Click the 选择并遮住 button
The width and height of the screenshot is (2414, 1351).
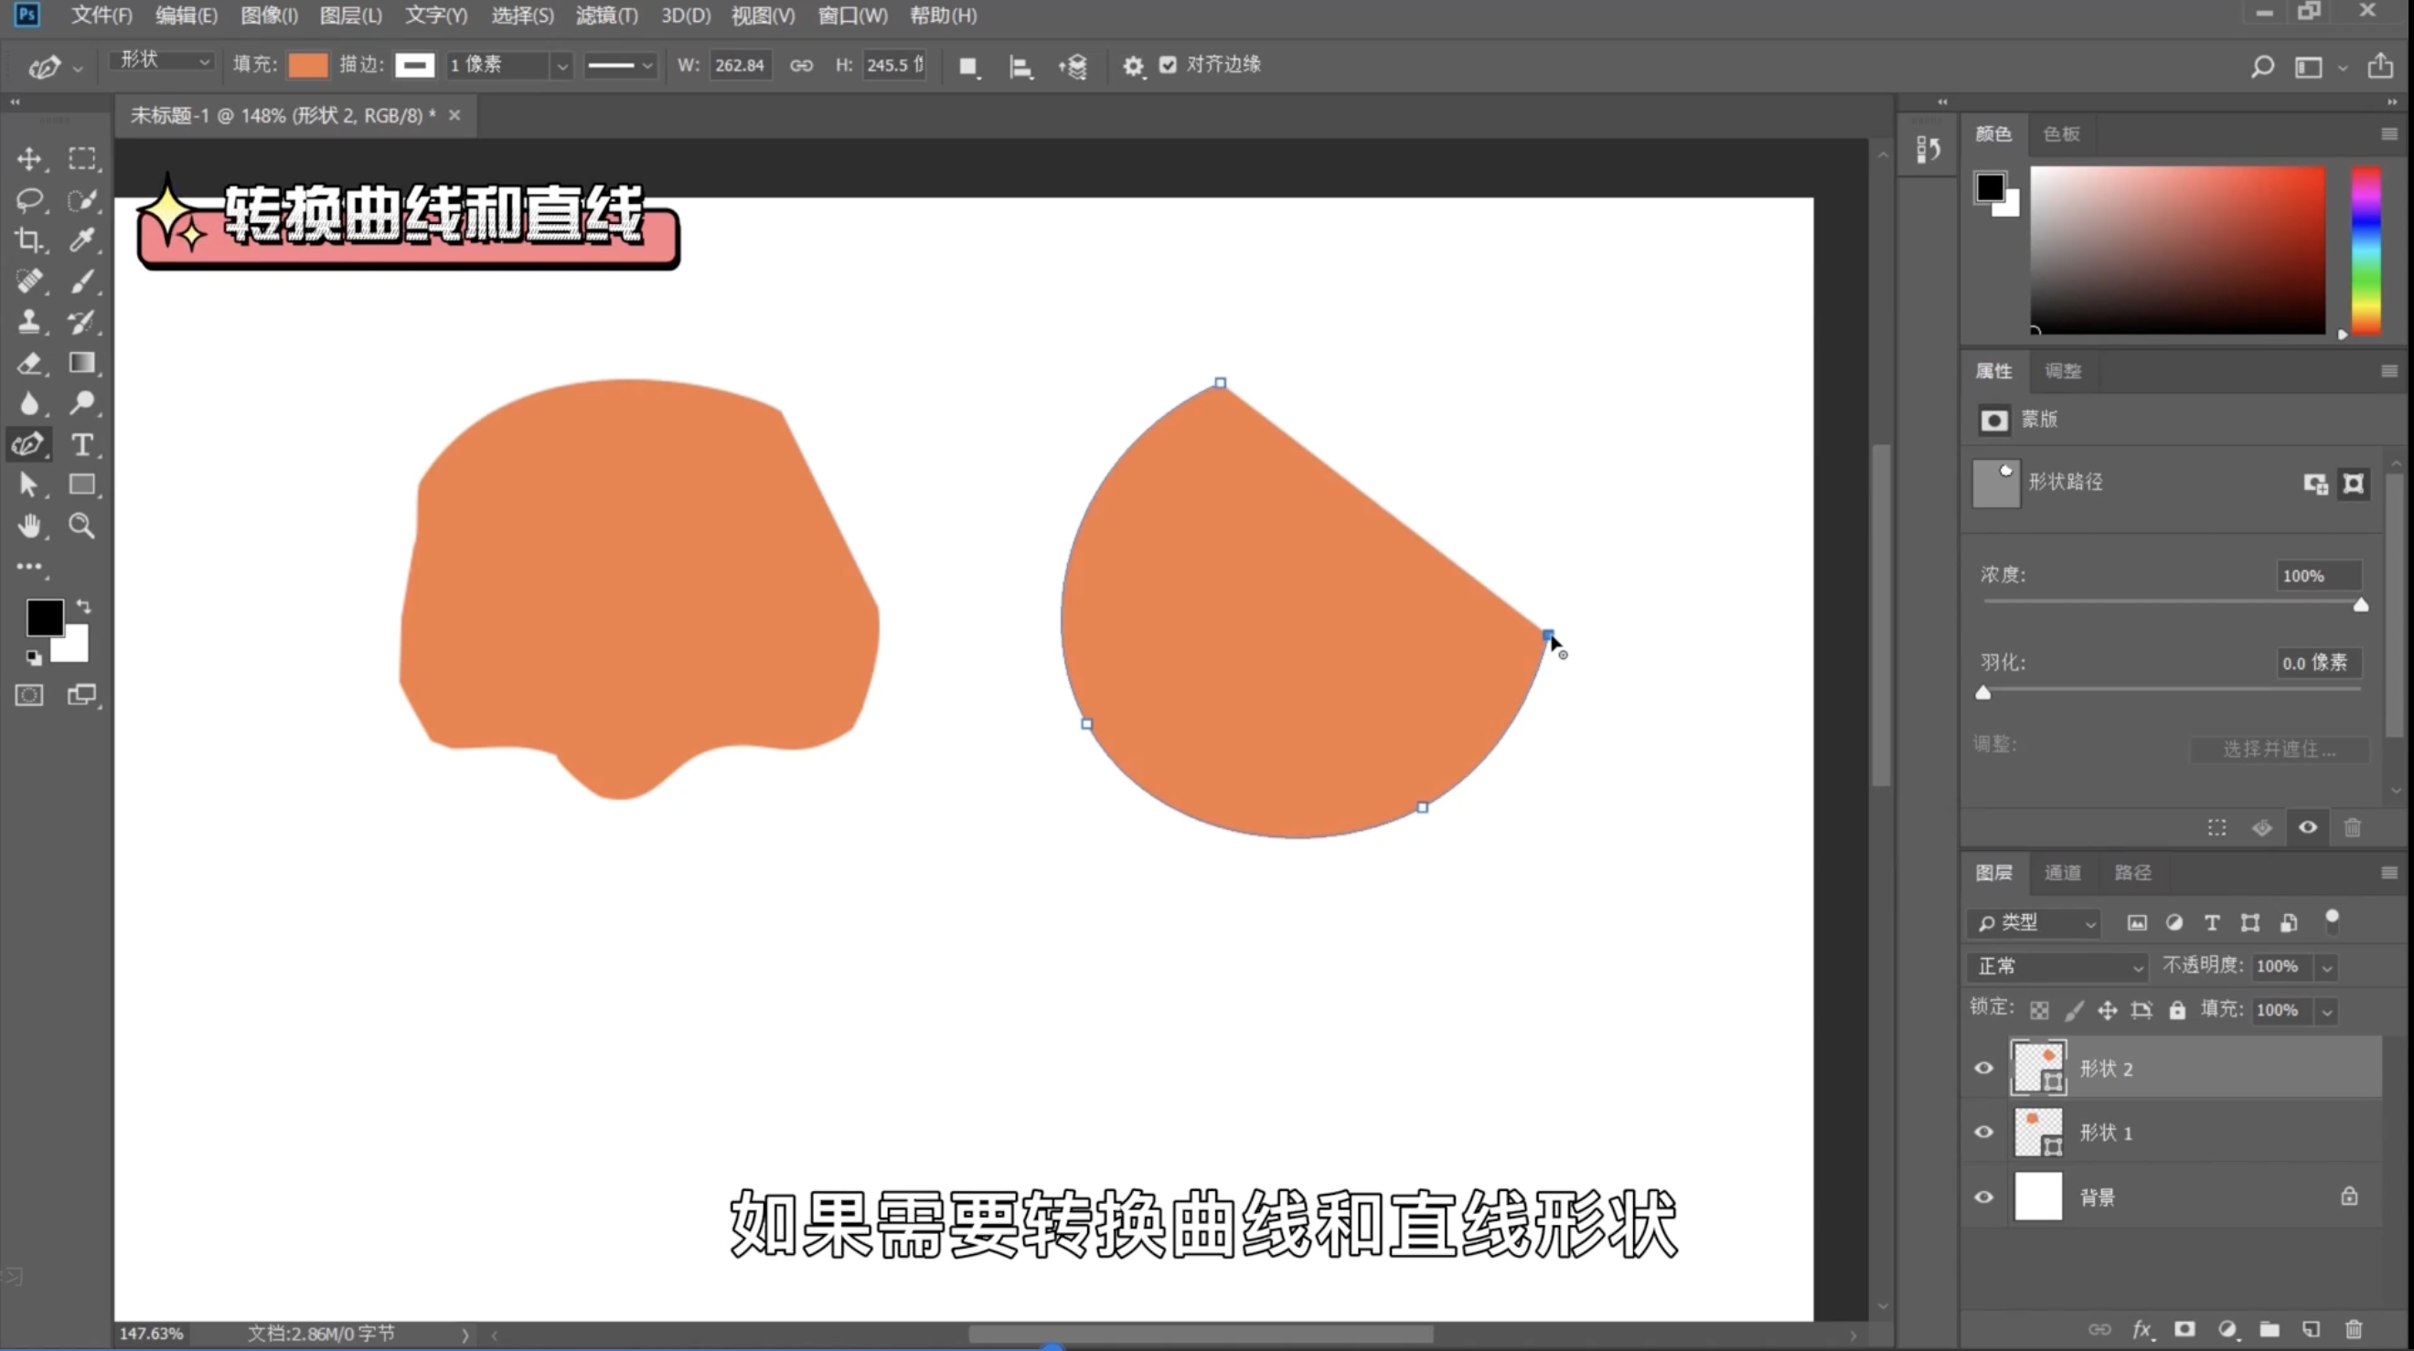click(x=2278, y=749)
